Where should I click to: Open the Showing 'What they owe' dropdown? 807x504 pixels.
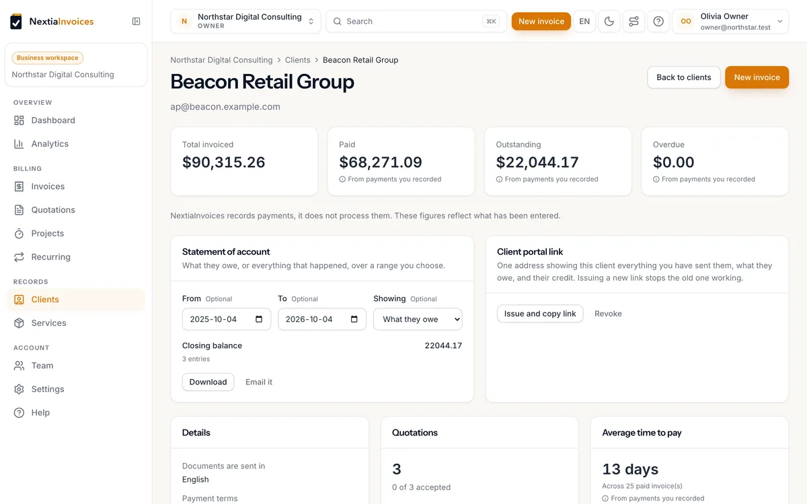point(418,319)
